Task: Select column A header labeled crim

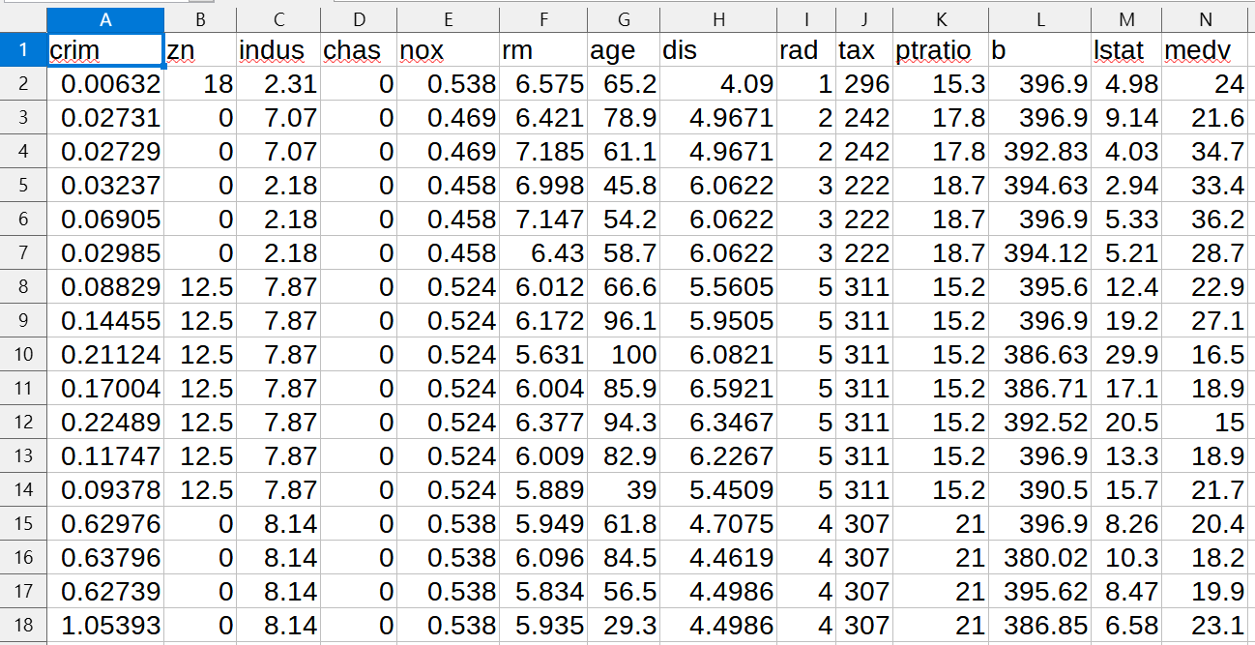Action: pyautogui.click(x=105, y=19)
